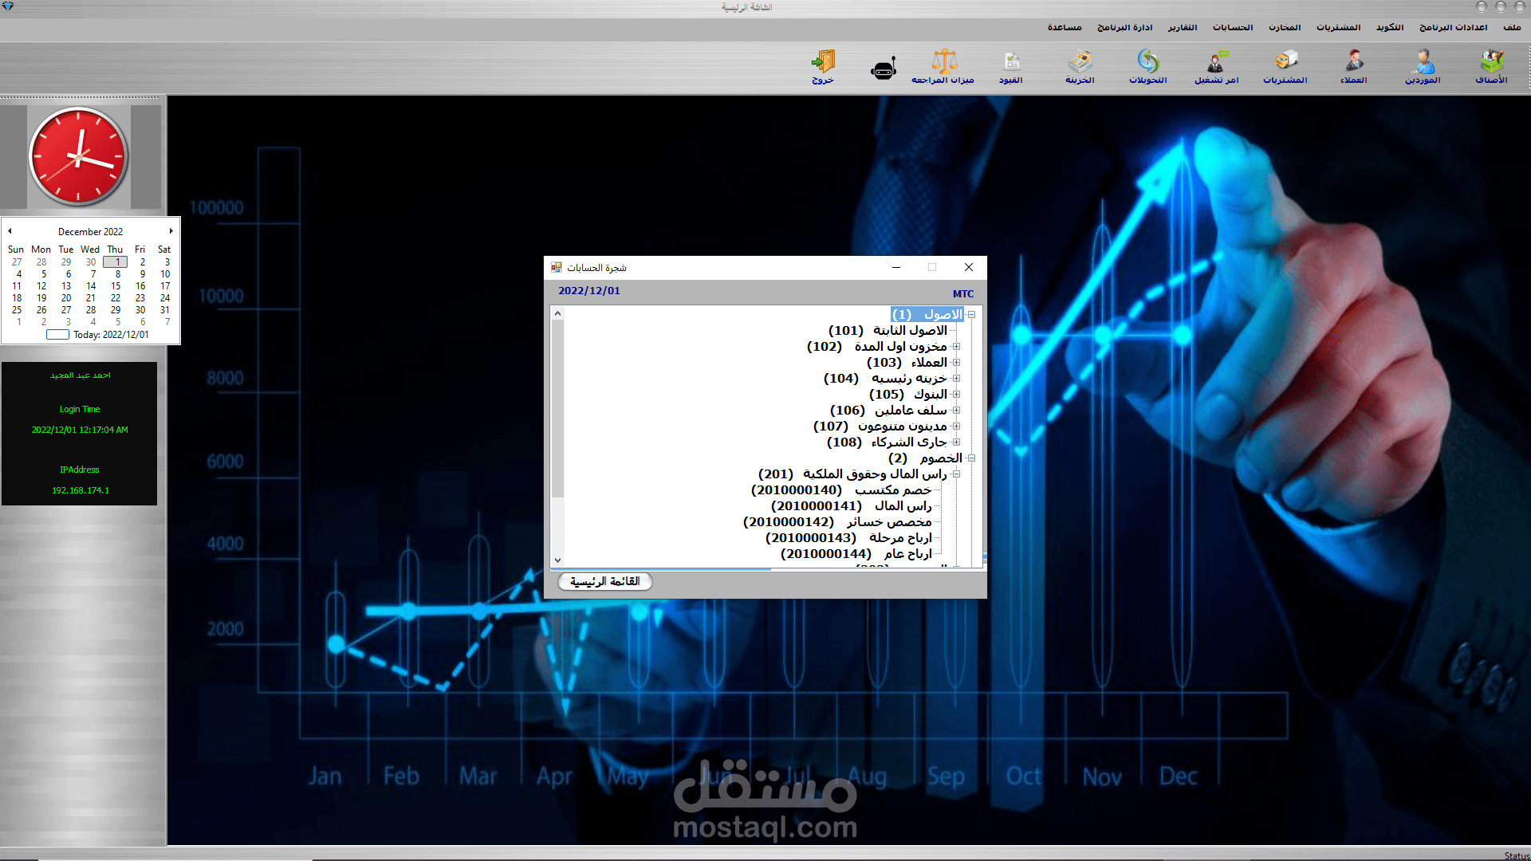Minimize the شجرة الحسابات window
1531x861 pixels.
(896, 267)
